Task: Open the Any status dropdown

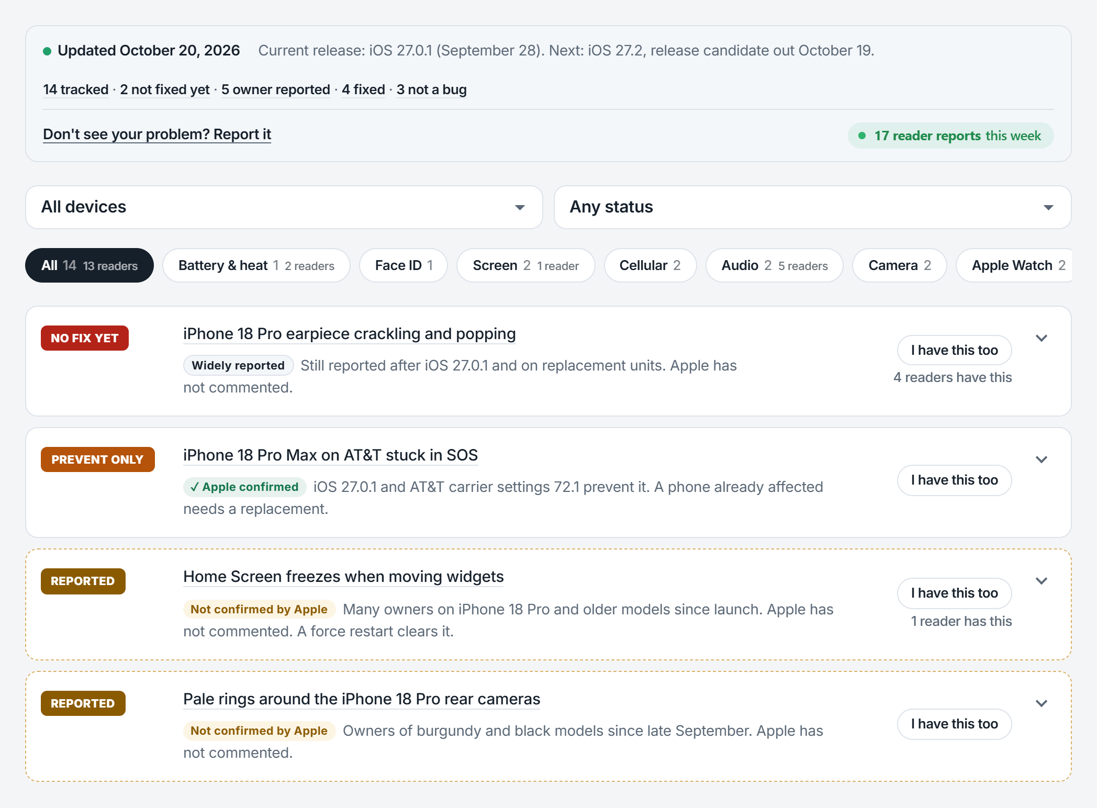Action: (x=812, y=207)
